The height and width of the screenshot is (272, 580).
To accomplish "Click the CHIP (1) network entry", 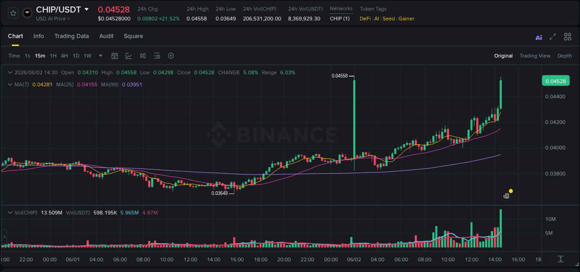I will pyautogui.click(x=340, y=19).
